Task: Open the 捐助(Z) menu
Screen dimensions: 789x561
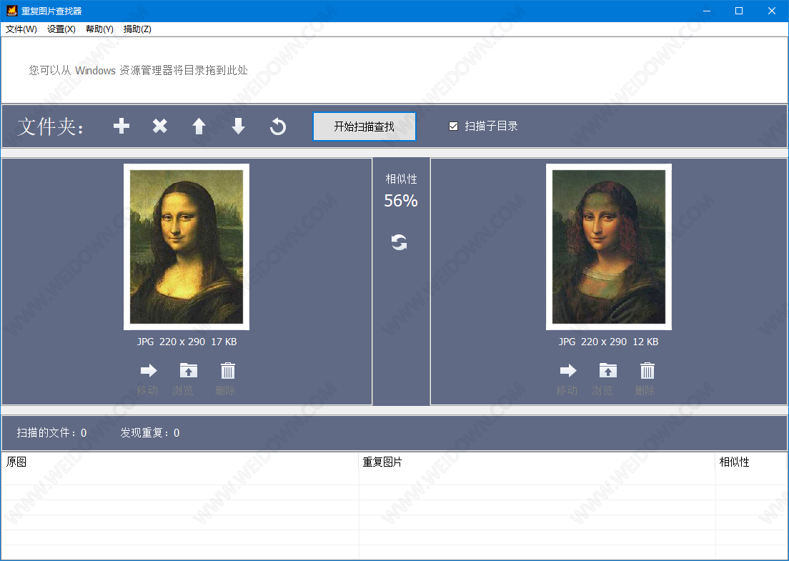Action: 137,29
